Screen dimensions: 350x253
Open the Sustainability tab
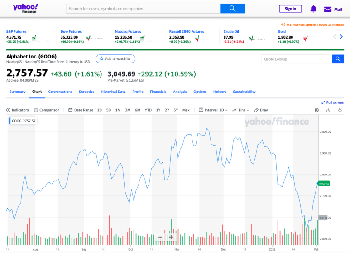click(x=244, y=92)
